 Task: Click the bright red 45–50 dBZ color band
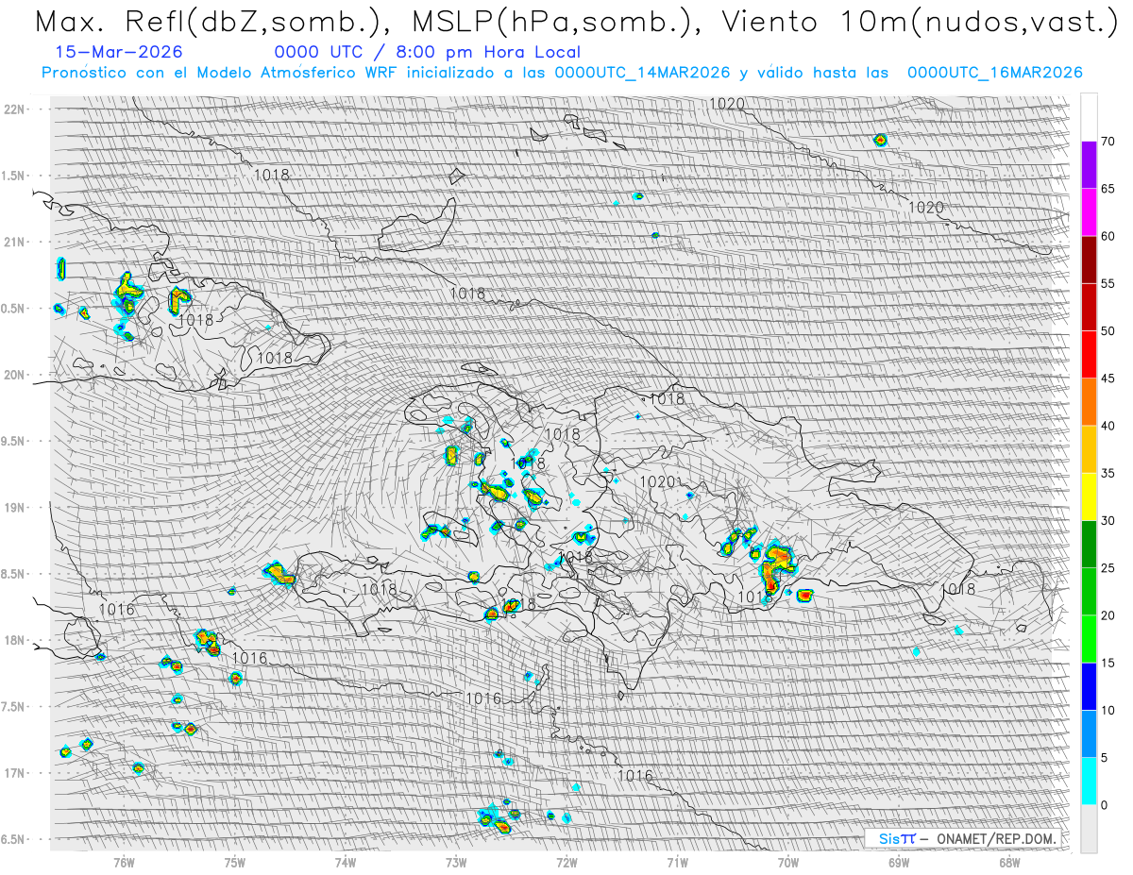tap(1089, 355)
